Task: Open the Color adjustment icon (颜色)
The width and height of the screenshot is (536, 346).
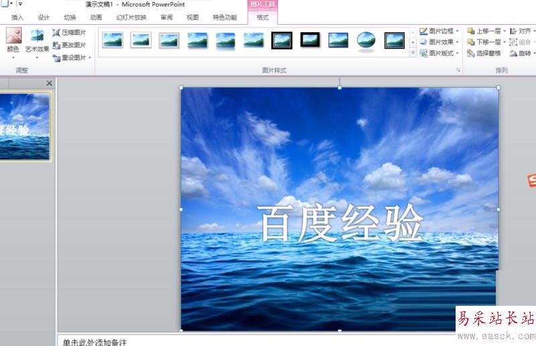Action: click(x=13, y=36)
